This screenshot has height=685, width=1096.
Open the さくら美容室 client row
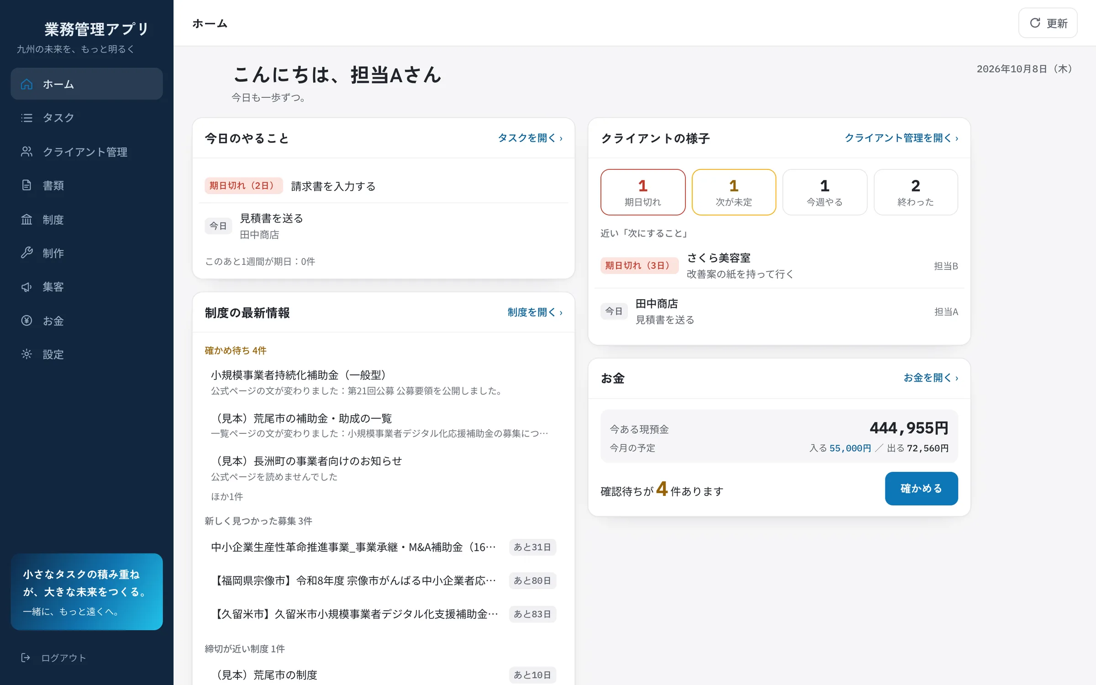779,266
